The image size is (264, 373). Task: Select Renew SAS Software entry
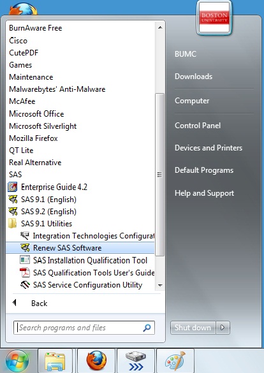[x=80, y=248]
